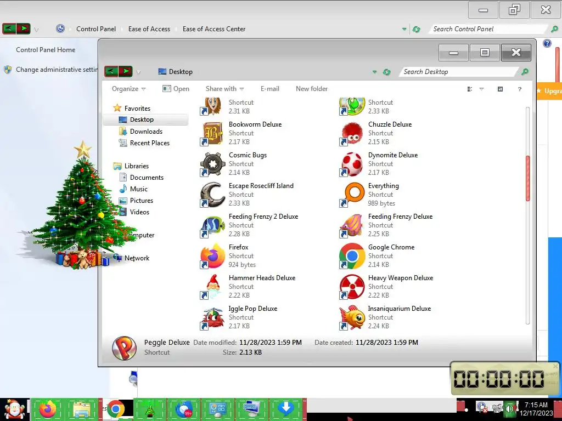Image resolution: width=562 pixels, height=421 pixels.
Task: Click the file list vertical scrollbar thumb
Action: click(527, 178)
